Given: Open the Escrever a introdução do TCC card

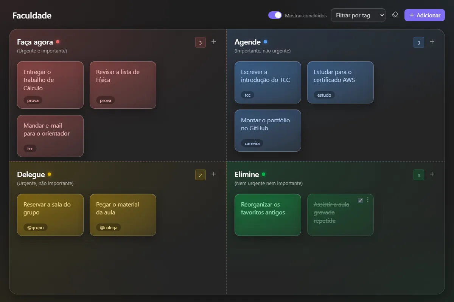Looking at the screenshot, I should [268, 82].
